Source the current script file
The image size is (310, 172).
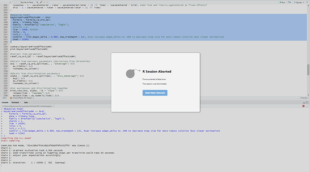coord(298,2)
